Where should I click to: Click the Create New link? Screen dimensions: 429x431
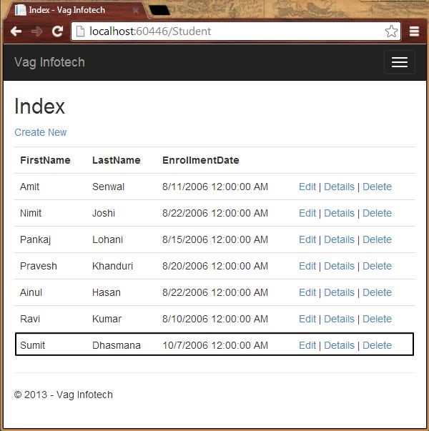(41, 132)
